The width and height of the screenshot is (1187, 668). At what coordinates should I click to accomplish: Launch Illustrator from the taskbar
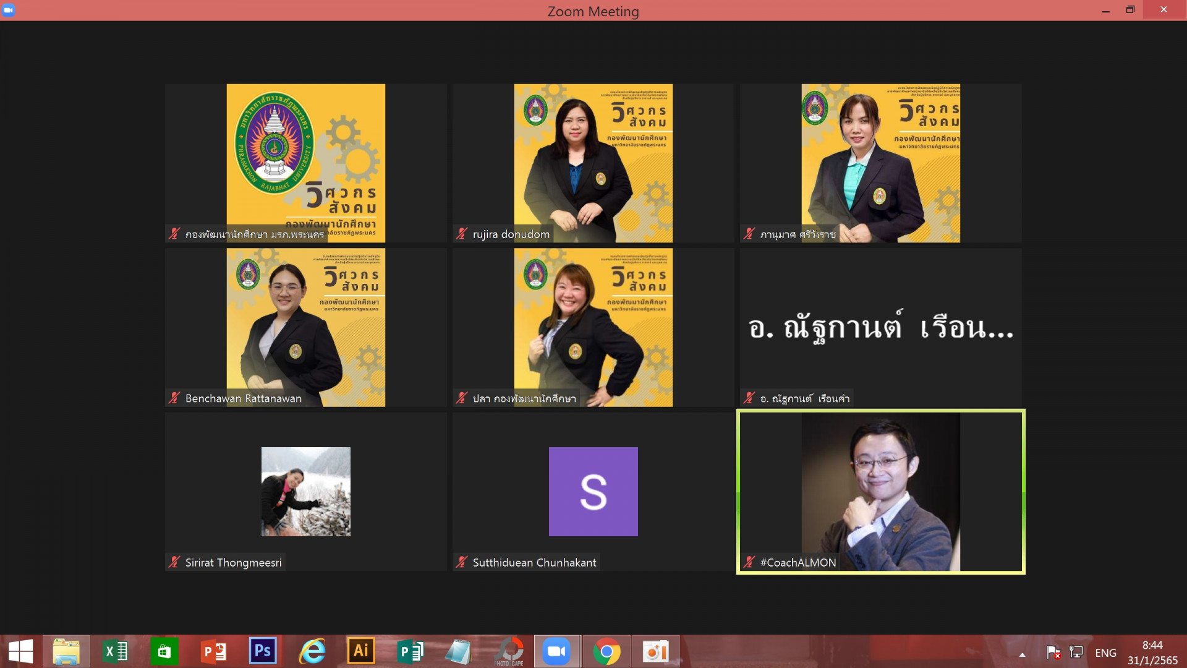(361, 651)
